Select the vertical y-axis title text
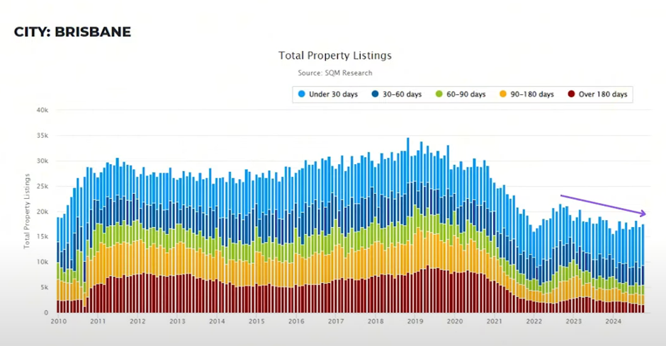666x346 pixels. [x=27, y=210]
